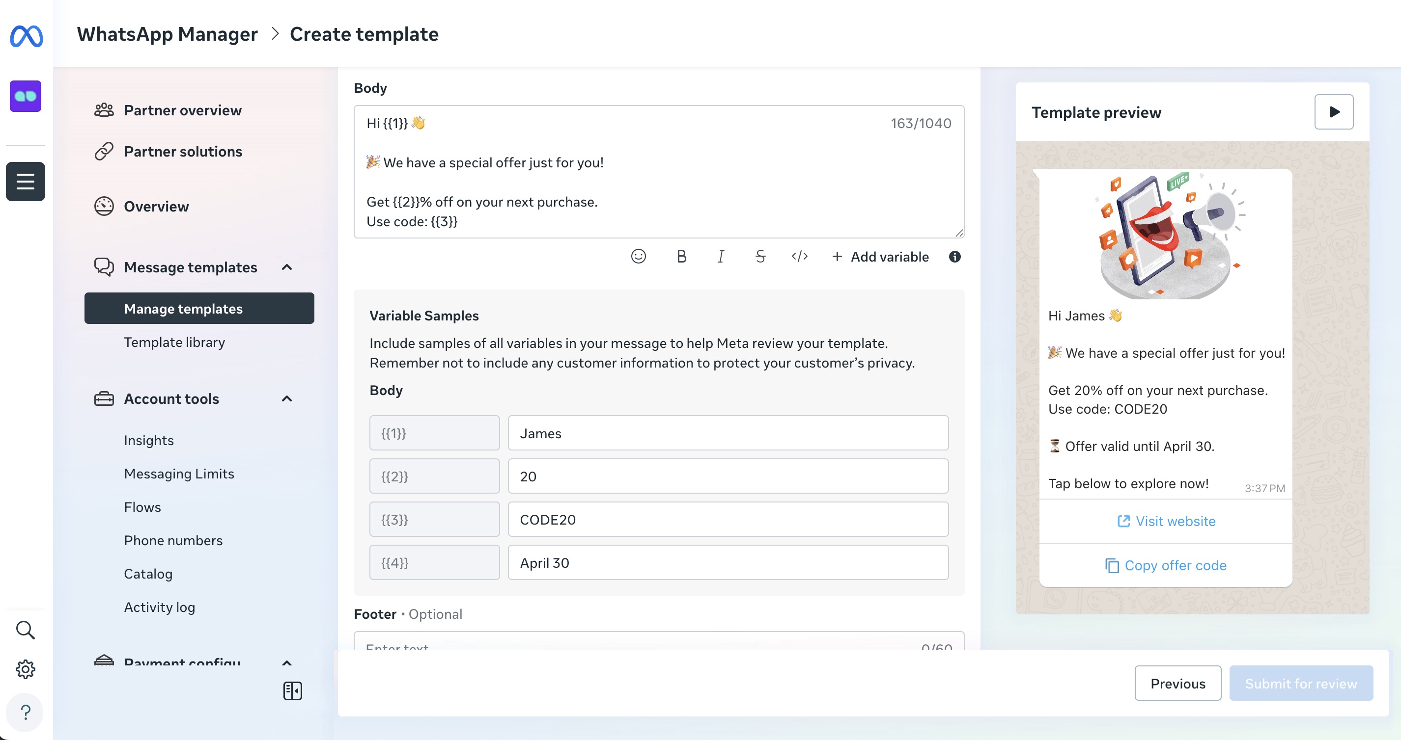The width and height of the screenshot is (1401, 740).
Task: Collapse the sidebar panel icon
Action: [292, 691]
